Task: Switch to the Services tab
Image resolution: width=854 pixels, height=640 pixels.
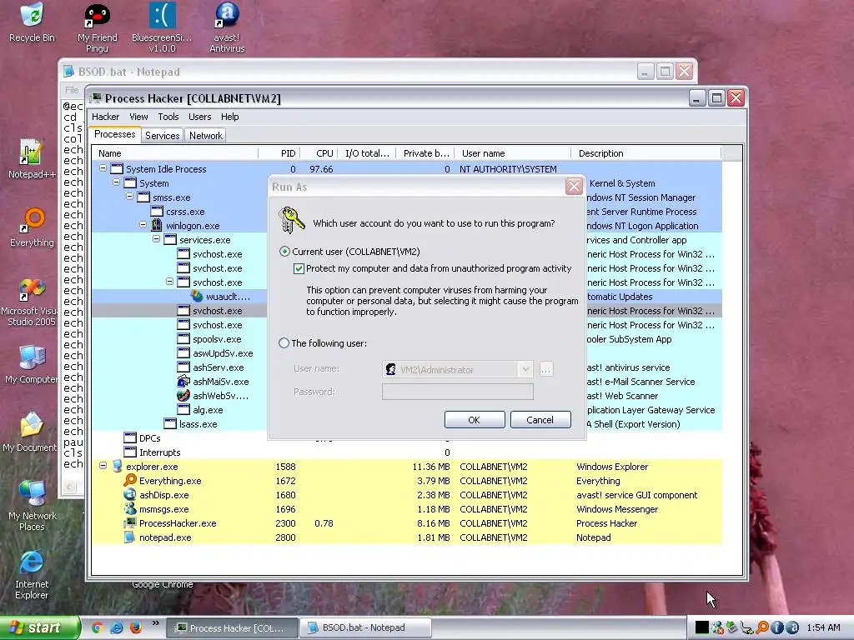Action: click(163, 136)
